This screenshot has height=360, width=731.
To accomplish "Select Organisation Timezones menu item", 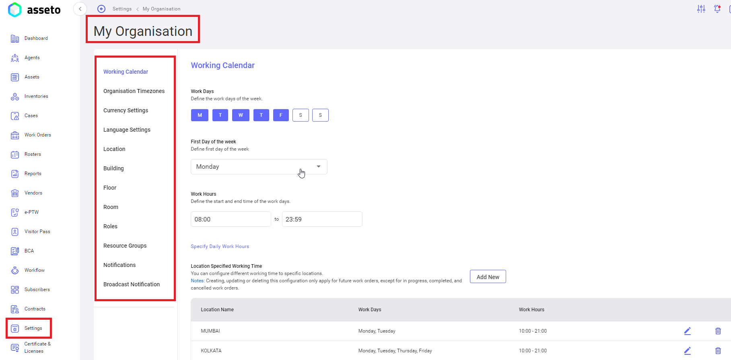I will [134, 91].
